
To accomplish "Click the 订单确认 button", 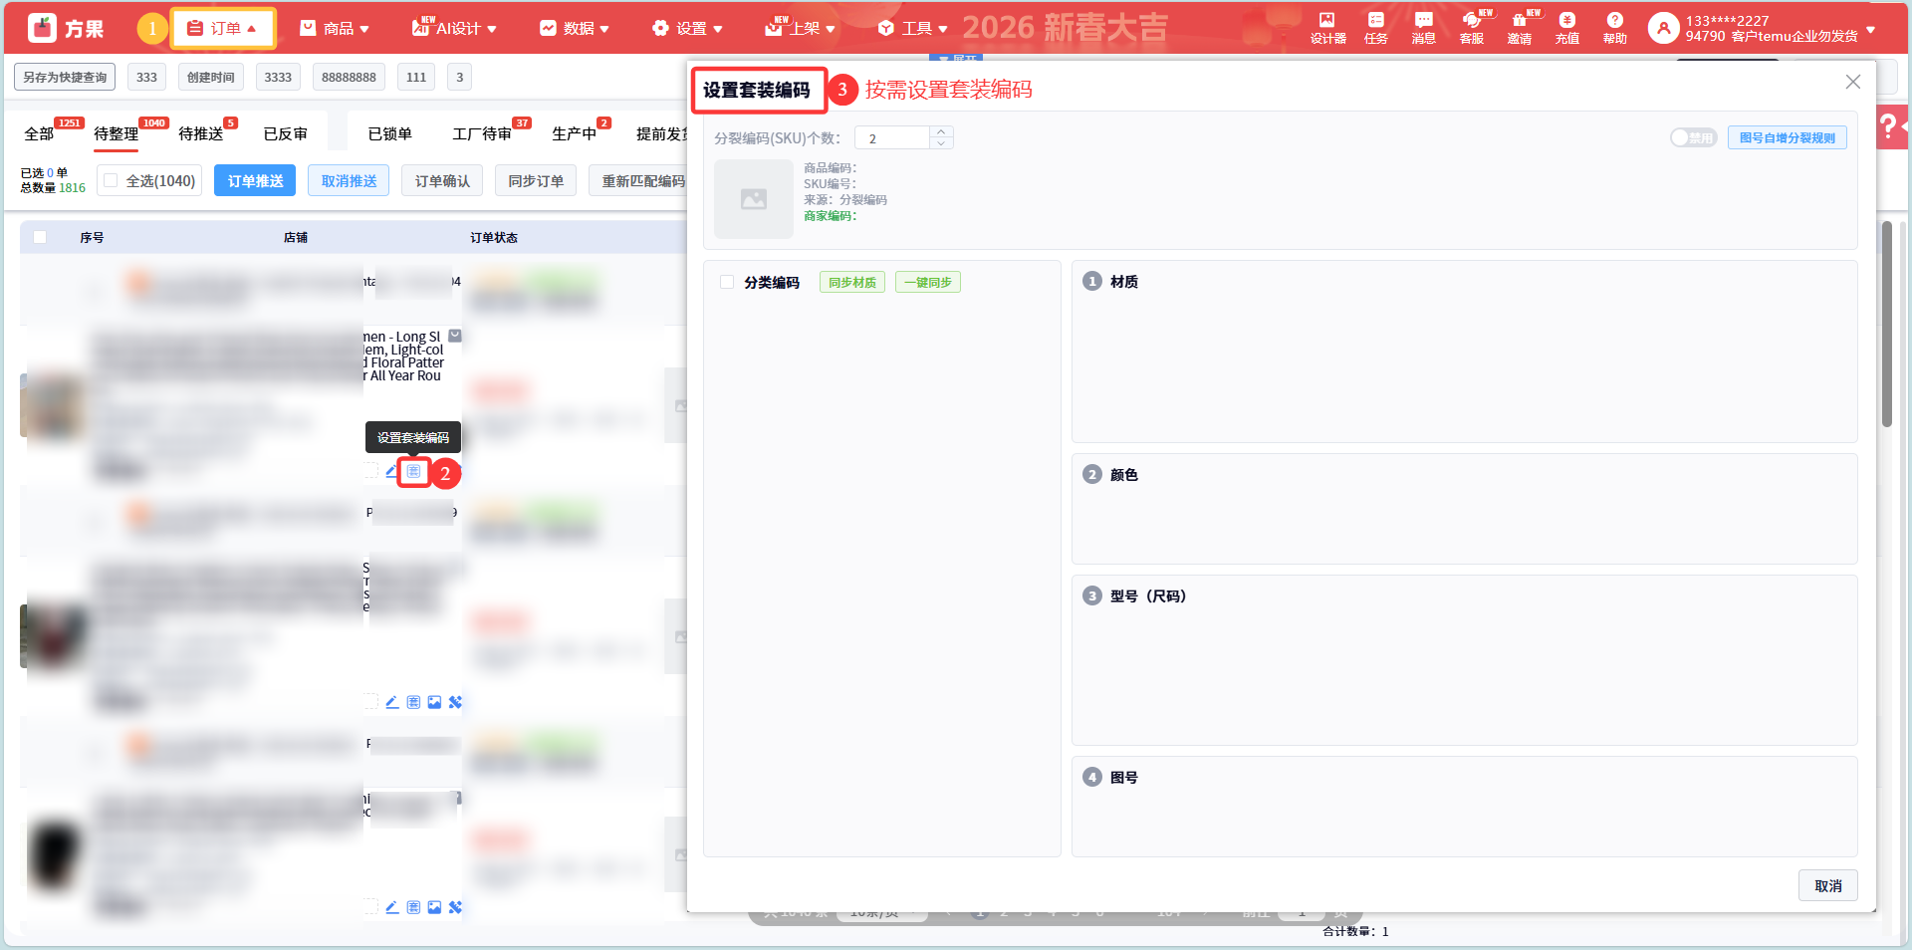I will click(x=442, y=180).
